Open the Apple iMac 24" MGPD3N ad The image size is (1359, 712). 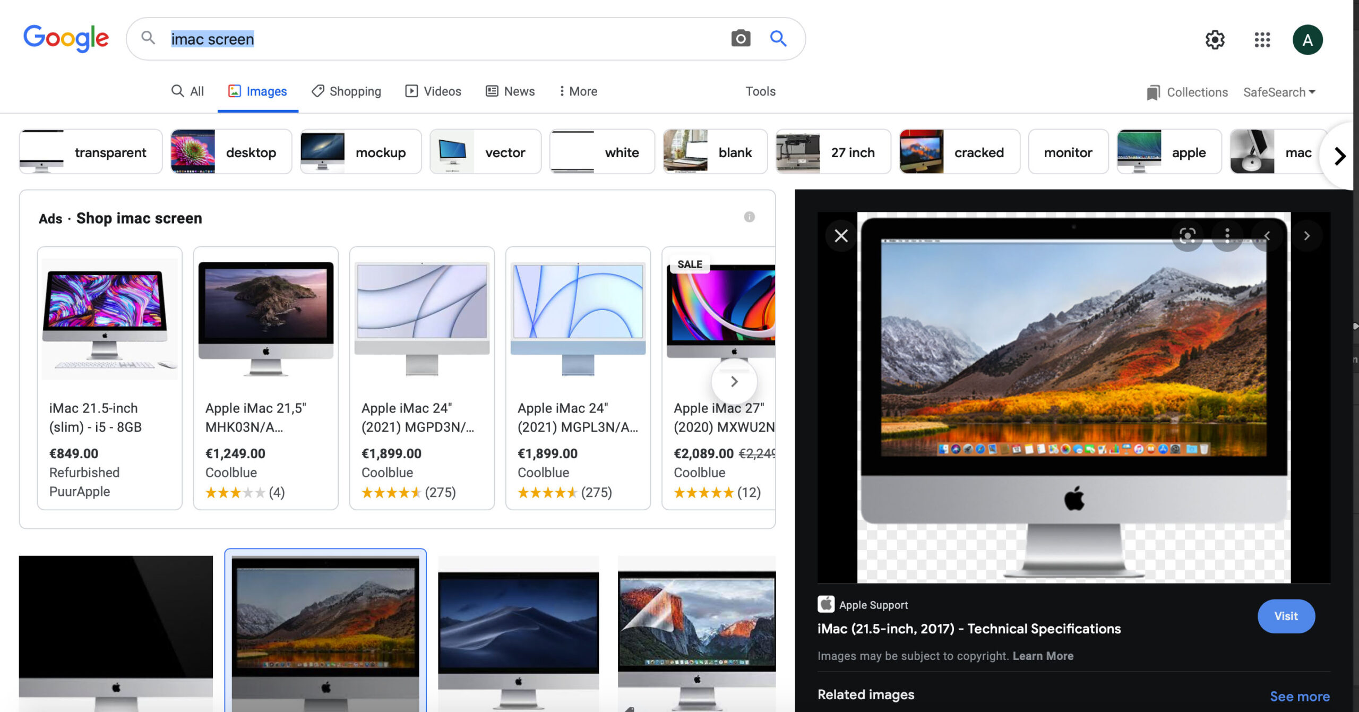(422, 378)
